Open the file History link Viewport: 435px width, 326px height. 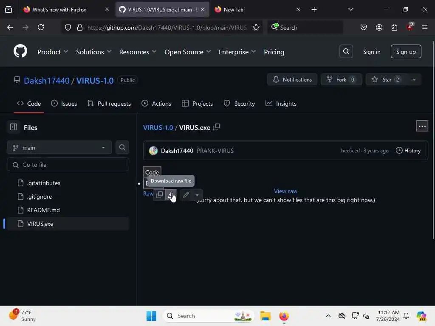[x=408, y=151]
